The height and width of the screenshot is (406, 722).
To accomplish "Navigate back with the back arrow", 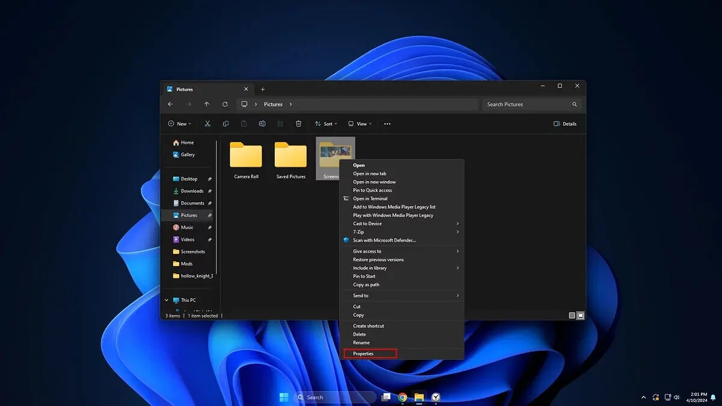I will tap(170, 104).
